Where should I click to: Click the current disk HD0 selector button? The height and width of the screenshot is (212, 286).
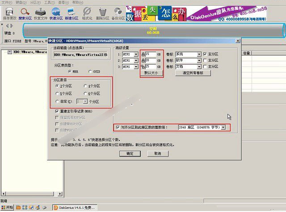[x=81, y=55]
